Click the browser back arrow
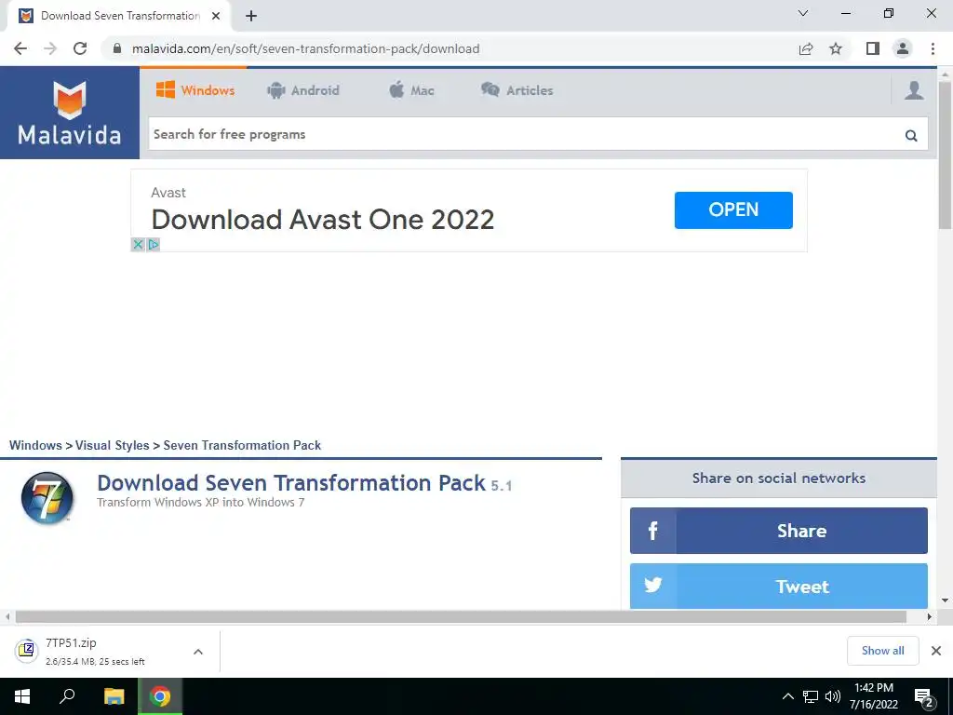 20,48
